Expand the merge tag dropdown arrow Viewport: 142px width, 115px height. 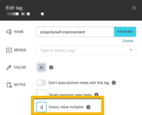(131, 50)
